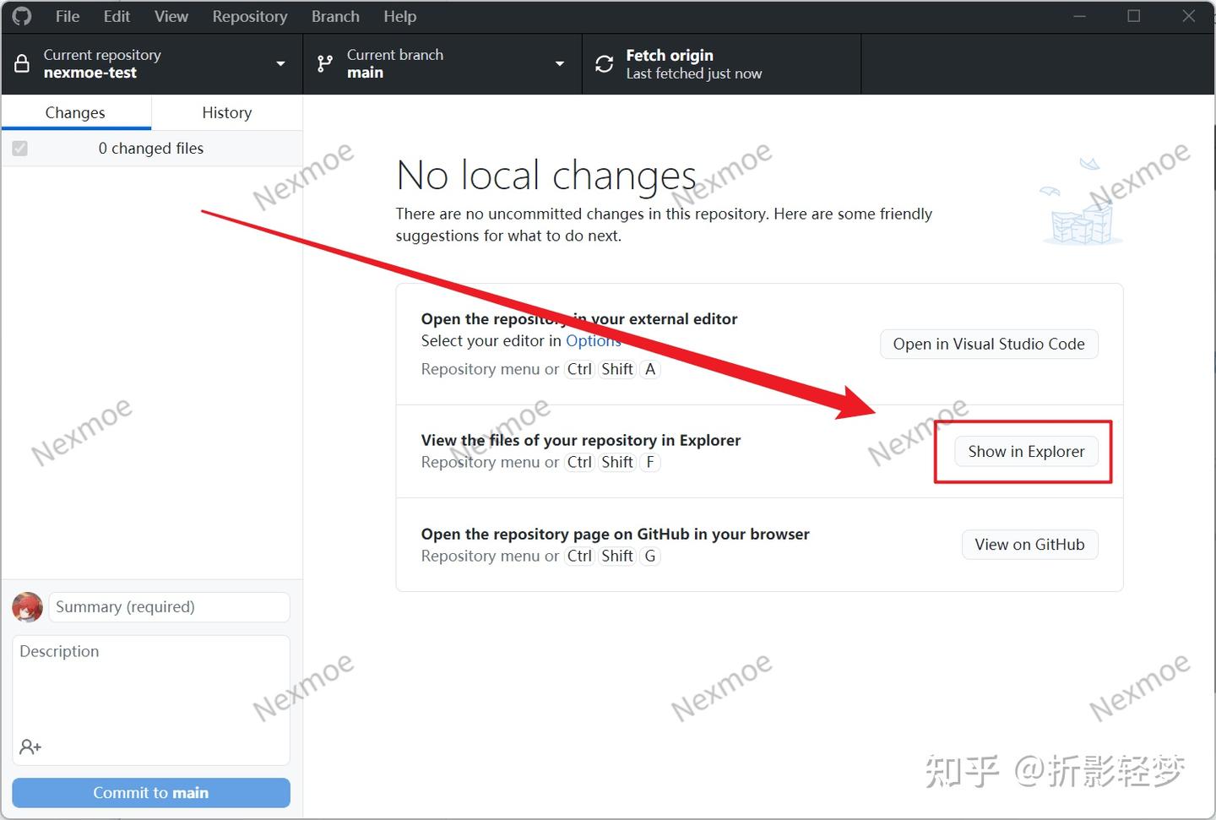Open the Current repository dropdown
This screenshot has width=1216, height=820.
[280, 63]
